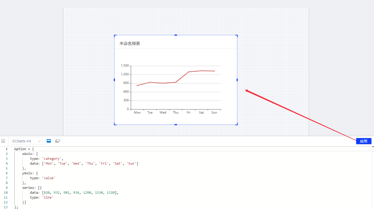Click the Sat data point on line
Image resolution: width=374 pixels, height=209 pixels.
(201, 71)
